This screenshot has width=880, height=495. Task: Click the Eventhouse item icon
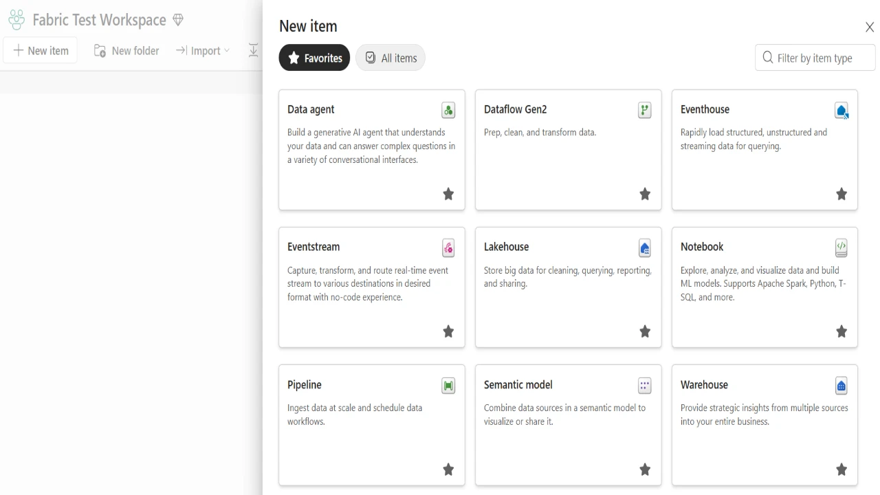(841, 110)
